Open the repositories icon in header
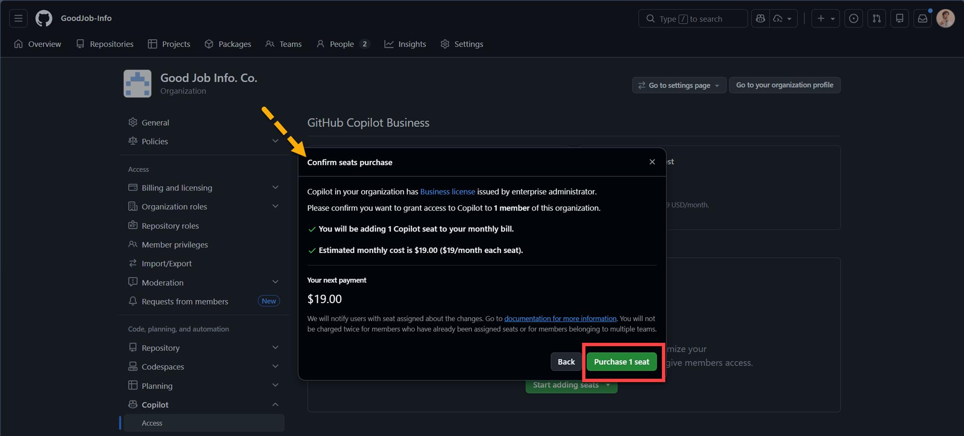 pyautogui.click(x=900, y=18)
